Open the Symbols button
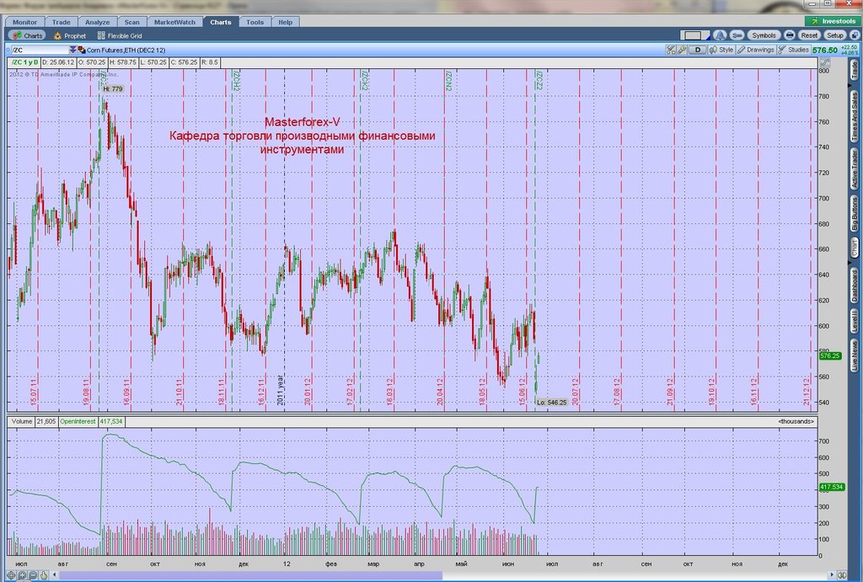Viewport: 863px width, 582px height. 764,35
